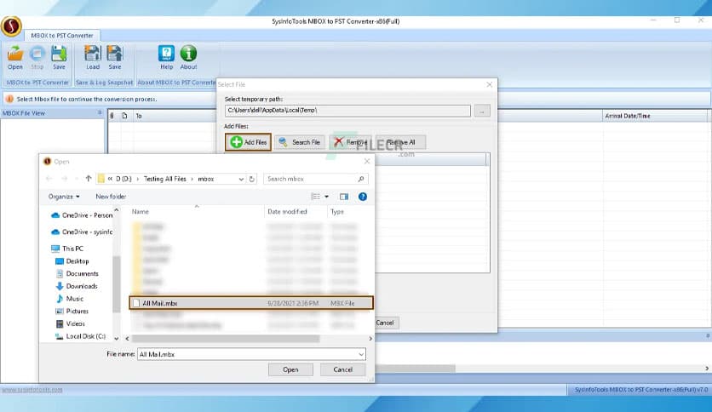
Task: Cancel the Select File dialog
Action: coord(385,323)
